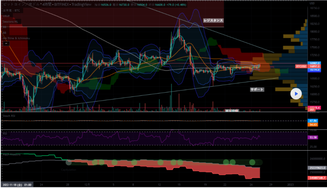Click the RSI pane label
The width and height of the screenshot is (327, 188).
point(4,132)
